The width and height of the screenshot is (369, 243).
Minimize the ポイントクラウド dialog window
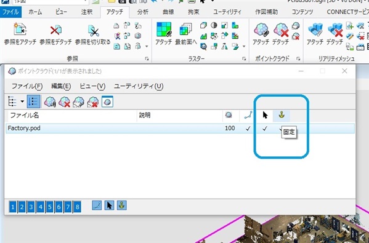point(301,71)
